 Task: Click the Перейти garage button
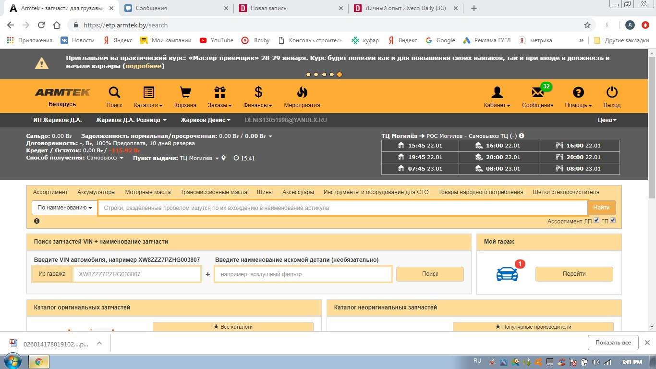pyautogui.click(x=574, y=274)
